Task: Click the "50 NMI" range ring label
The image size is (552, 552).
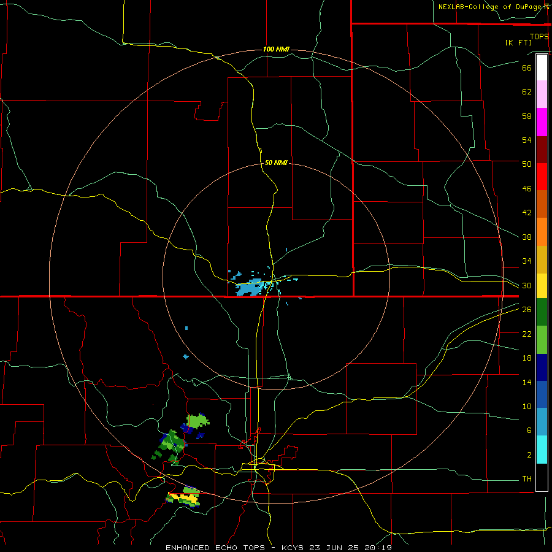Action: point(276,163)
